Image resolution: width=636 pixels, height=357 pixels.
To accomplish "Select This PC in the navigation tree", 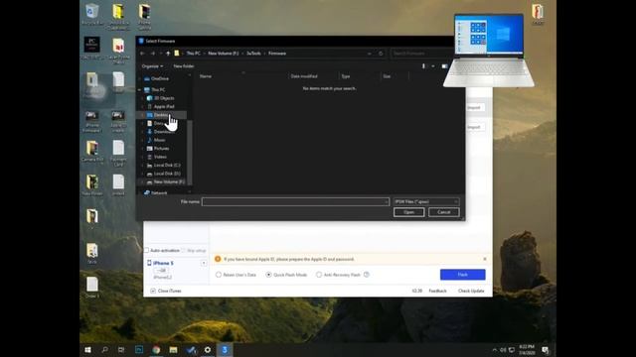I will [158, 89].
